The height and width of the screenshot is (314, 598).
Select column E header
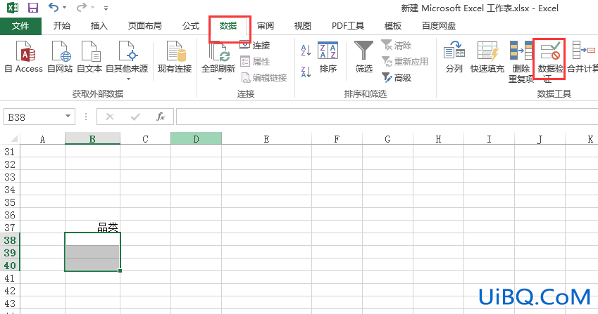[266, 139]
